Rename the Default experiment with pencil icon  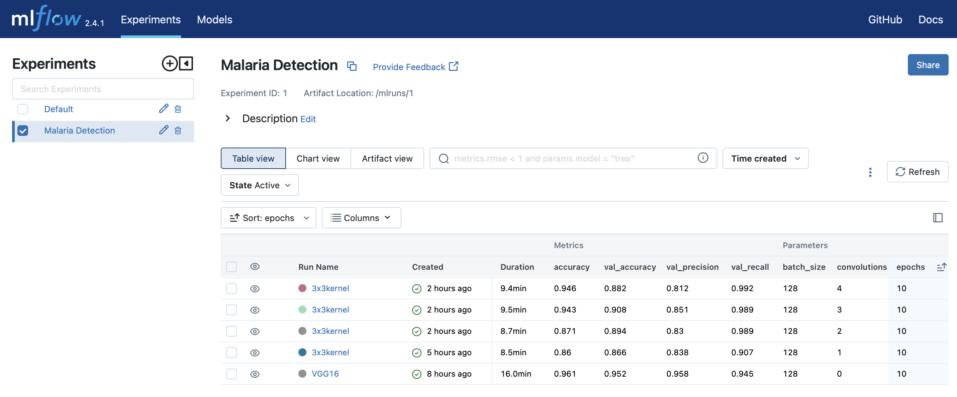164,109
